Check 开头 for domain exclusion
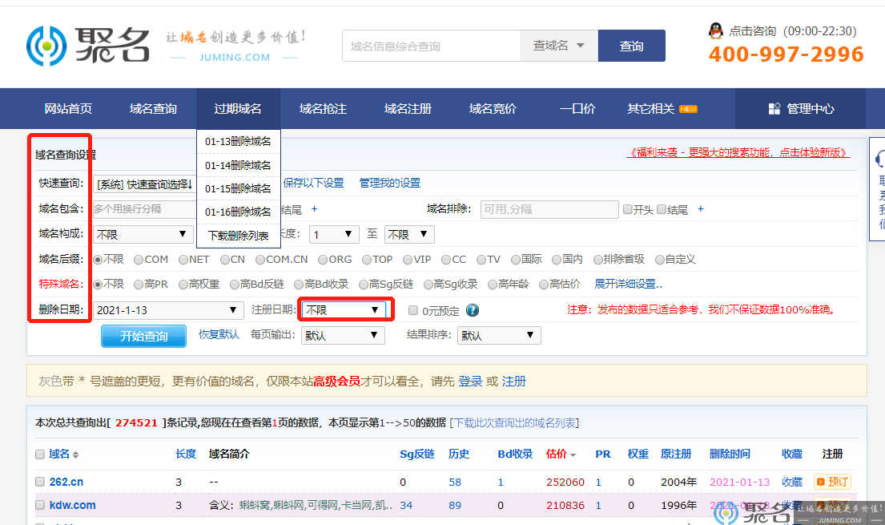This screenshot has width=885, height=525. [x=628, y=210]
